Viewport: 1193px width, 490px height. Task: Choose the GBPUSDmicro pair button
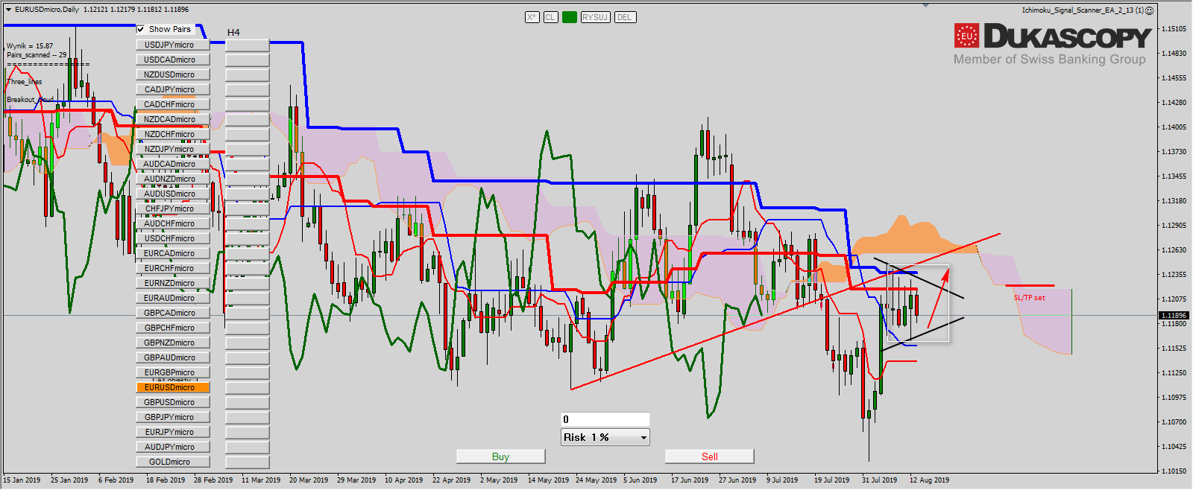pos(172,402)
